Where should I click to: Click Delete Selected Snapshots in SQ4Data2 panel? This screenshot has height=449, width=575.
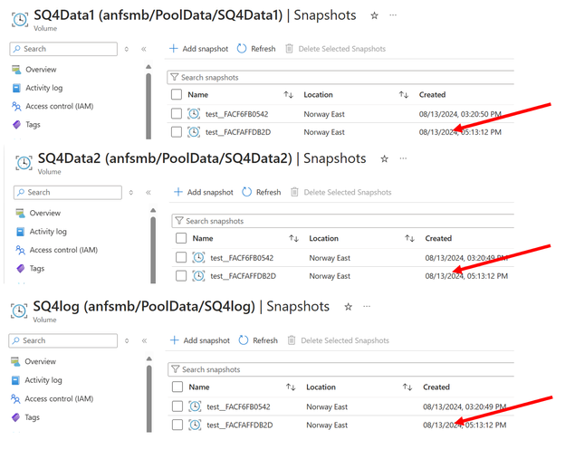pos(341,192)
